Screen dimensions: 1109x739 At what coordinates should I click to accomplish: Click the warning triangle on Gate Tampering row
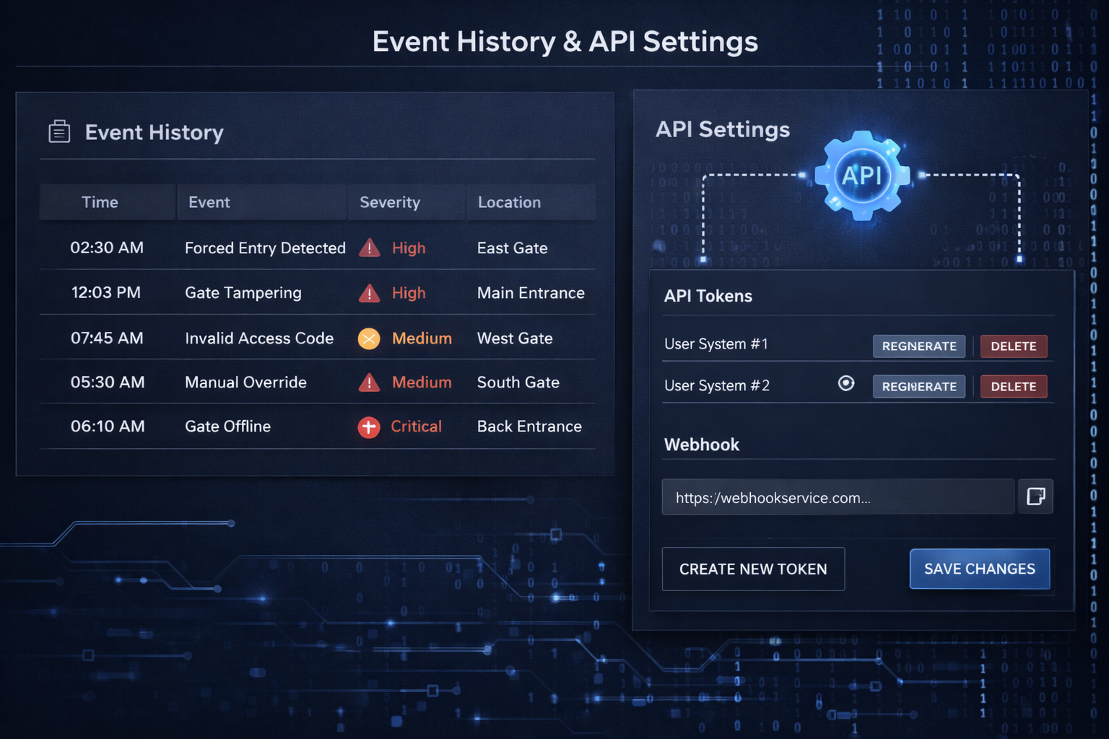(369, 293)
